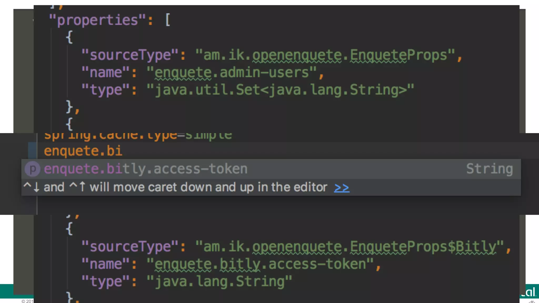The height and width of the screenshot is (303, 539).
Task: Click the purple property 'p' icon
Action: (x=32, y=169)
